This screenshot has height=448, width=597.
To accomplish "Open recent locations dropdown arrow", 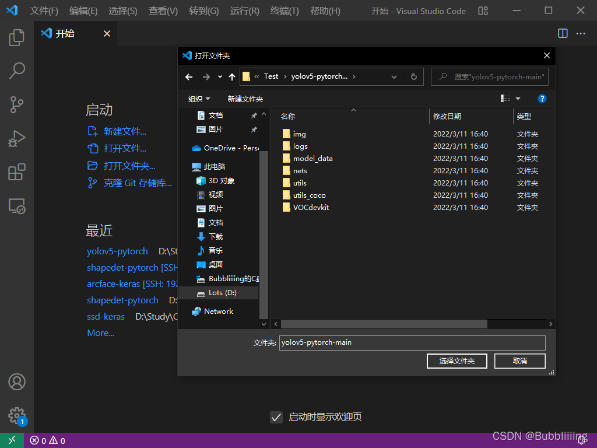I will (220, 77).
